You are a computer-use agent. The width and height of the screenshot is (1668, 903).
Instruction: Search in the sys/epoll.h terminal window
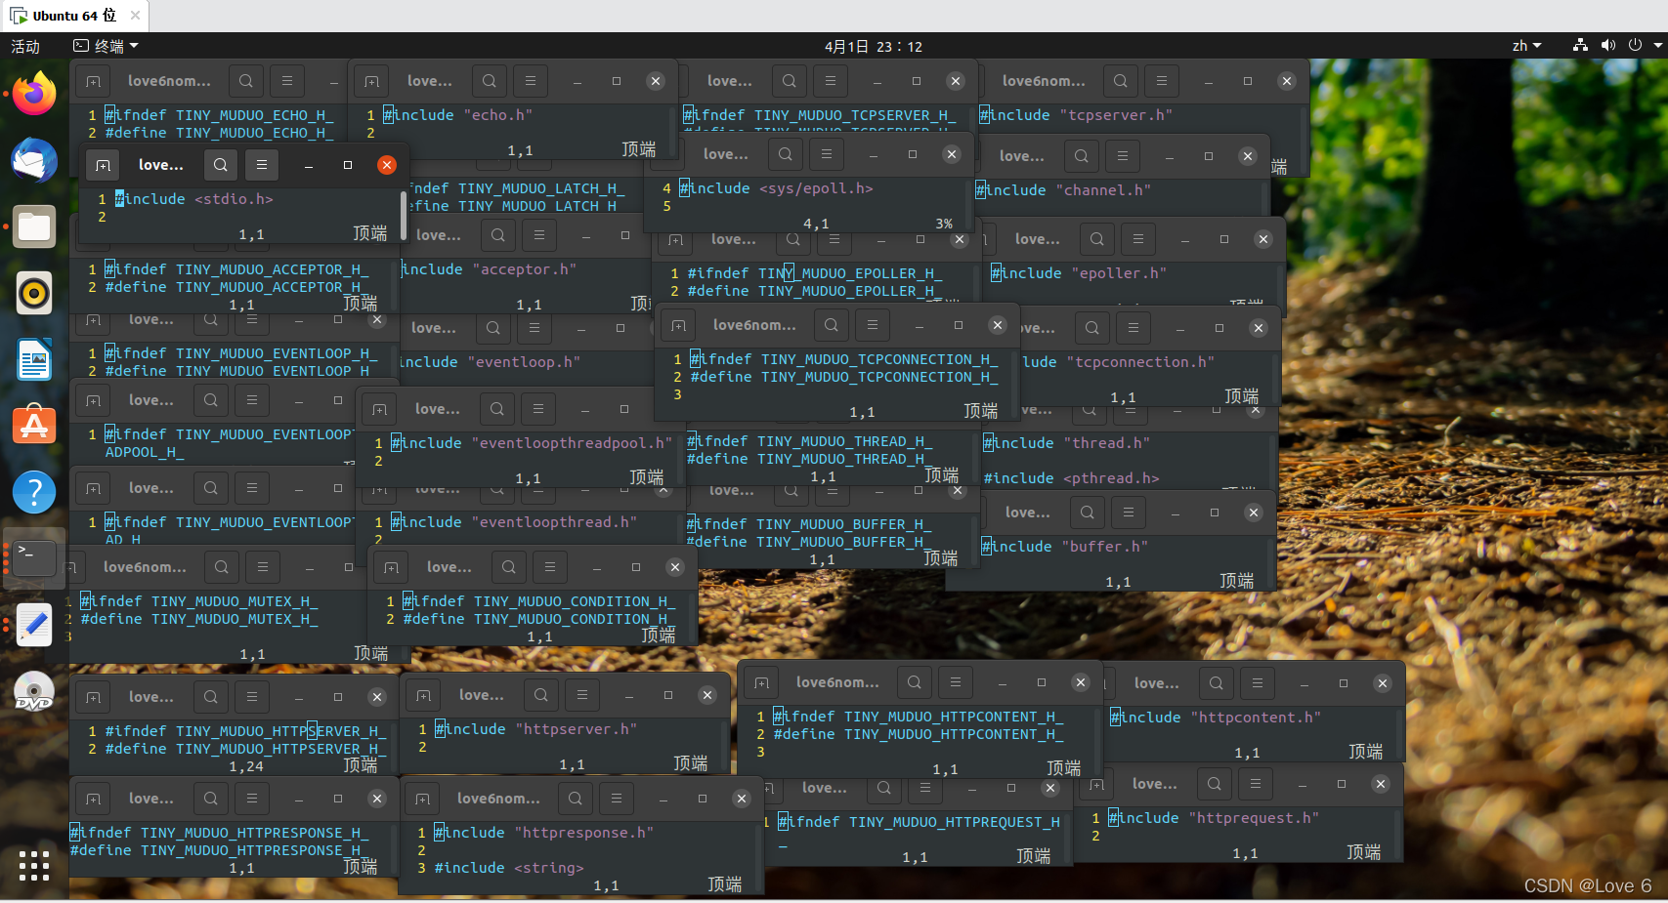pos(786,154)
